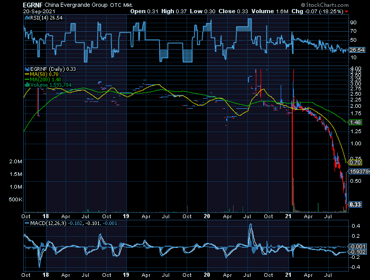Click the 1.48 MA(200) price tag
Screen dimensions: 370x280
tap(355, 122)
